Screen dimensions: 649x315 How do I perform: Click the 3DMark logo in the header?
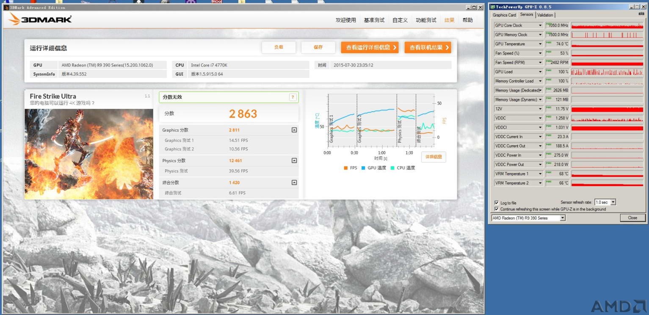tap(40, 19)
